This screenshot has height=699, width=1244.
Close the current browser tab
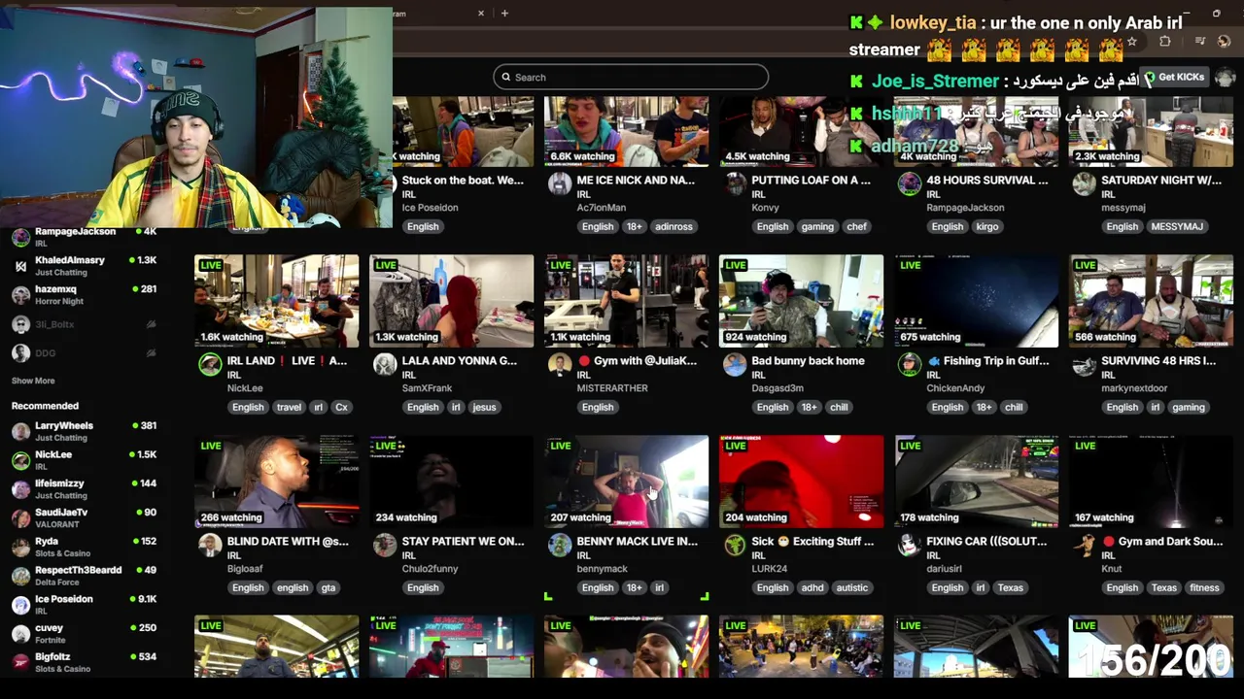[480, 13]
